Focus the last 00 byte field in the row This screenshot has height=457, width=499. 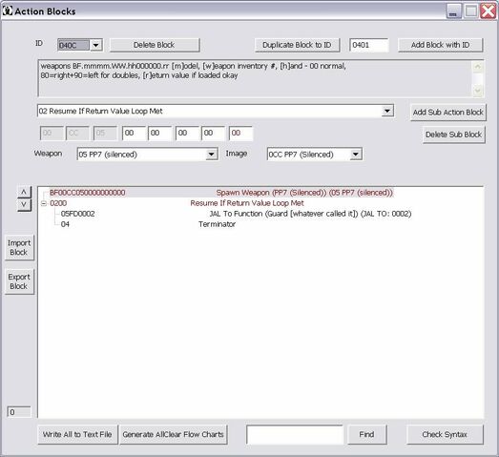tap(240, 134)
